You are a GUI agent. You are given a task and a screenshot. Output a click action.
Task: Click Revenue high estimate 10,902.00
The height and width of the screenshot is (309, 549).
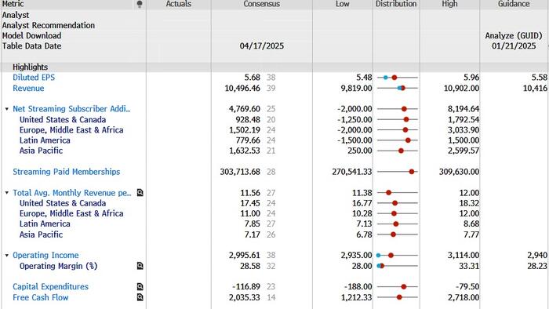[461, 88]
